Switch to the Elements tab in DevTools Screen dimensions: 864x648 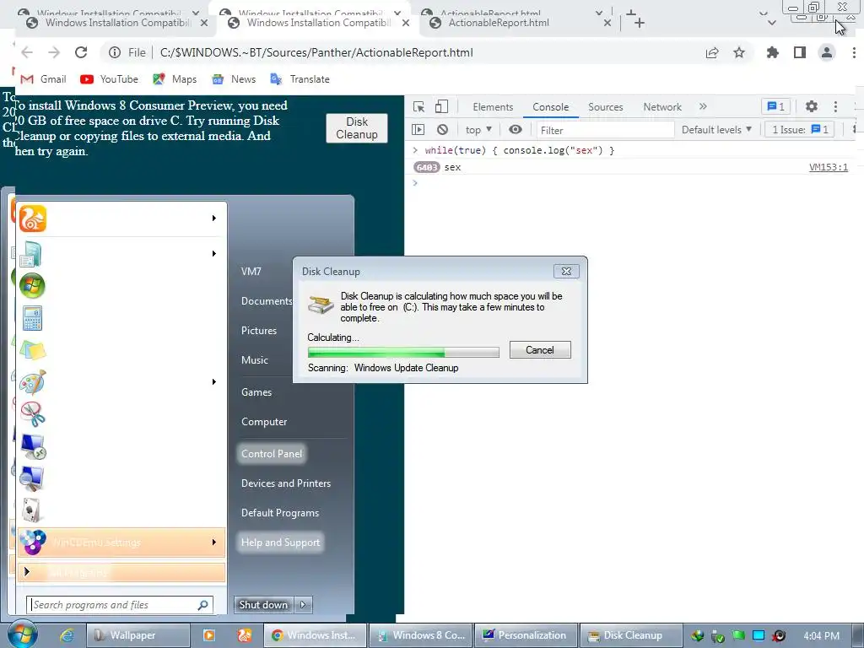(x=493, y=107)
